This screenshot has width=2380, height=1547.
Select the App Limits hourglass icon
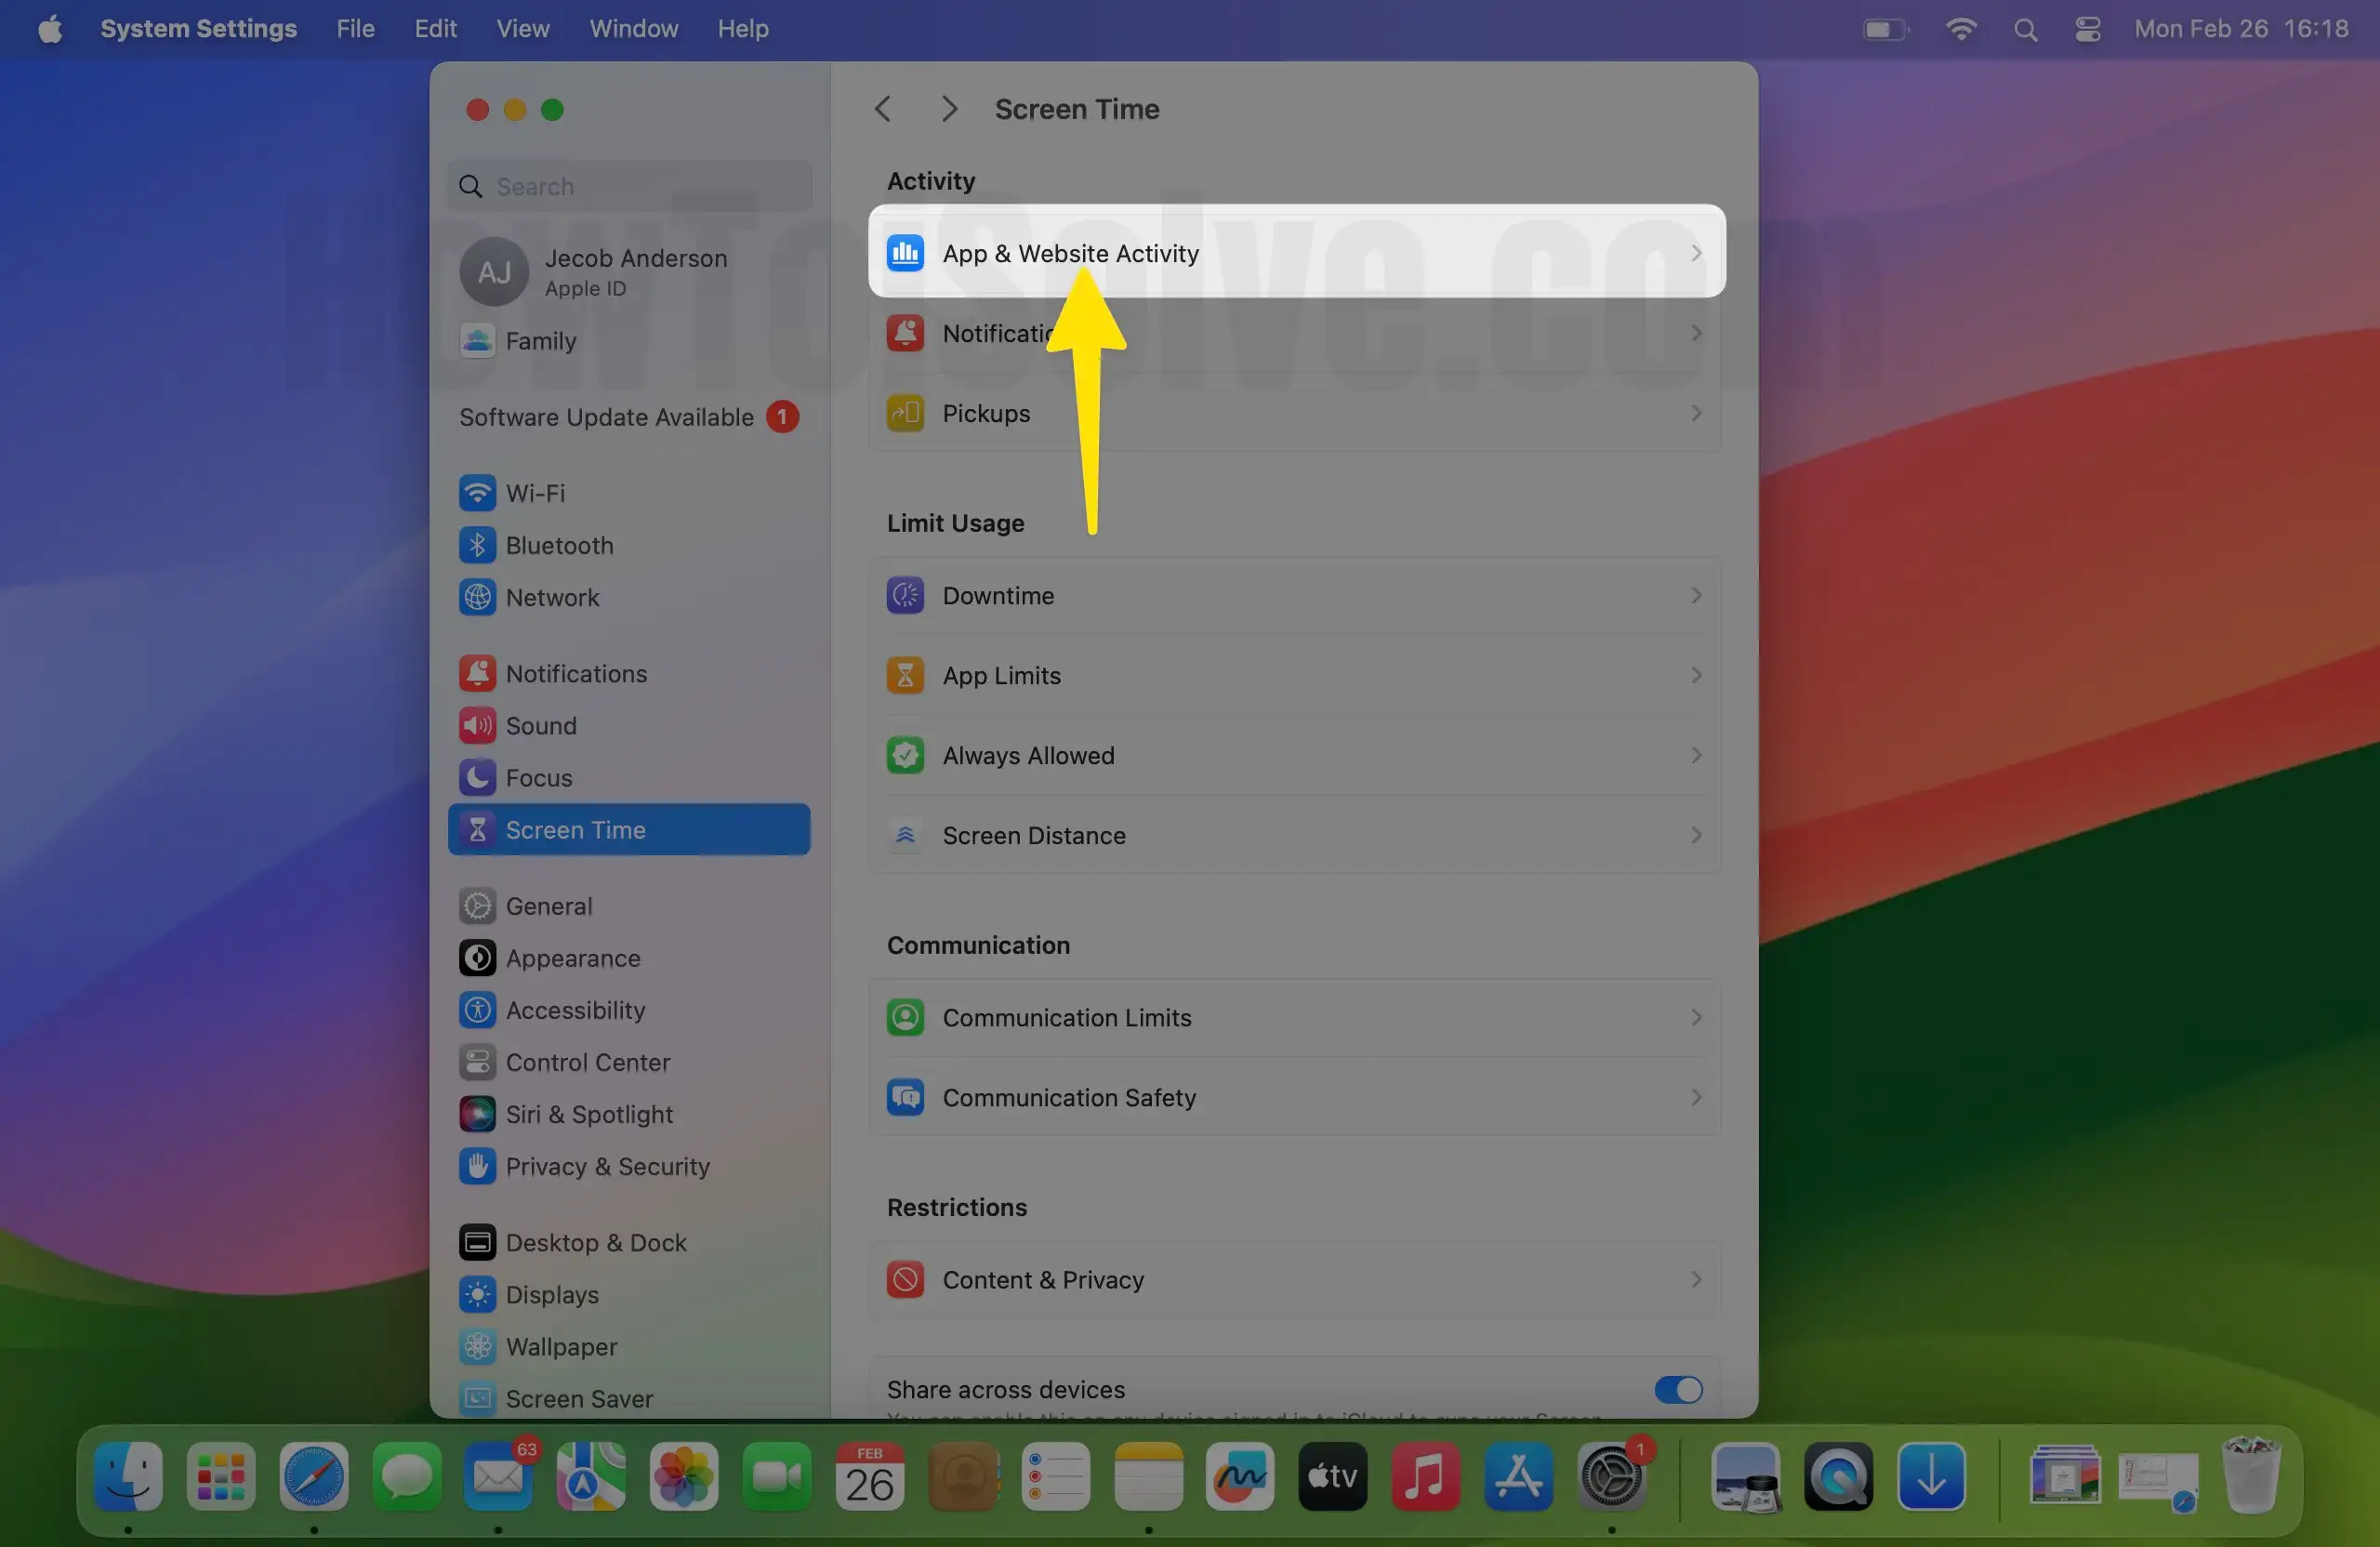click(904, 675)
